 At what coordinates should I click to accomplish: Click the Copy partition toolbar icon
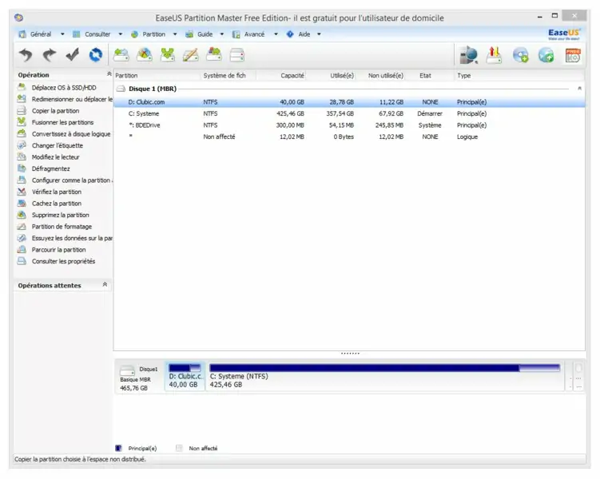point(214,55)
